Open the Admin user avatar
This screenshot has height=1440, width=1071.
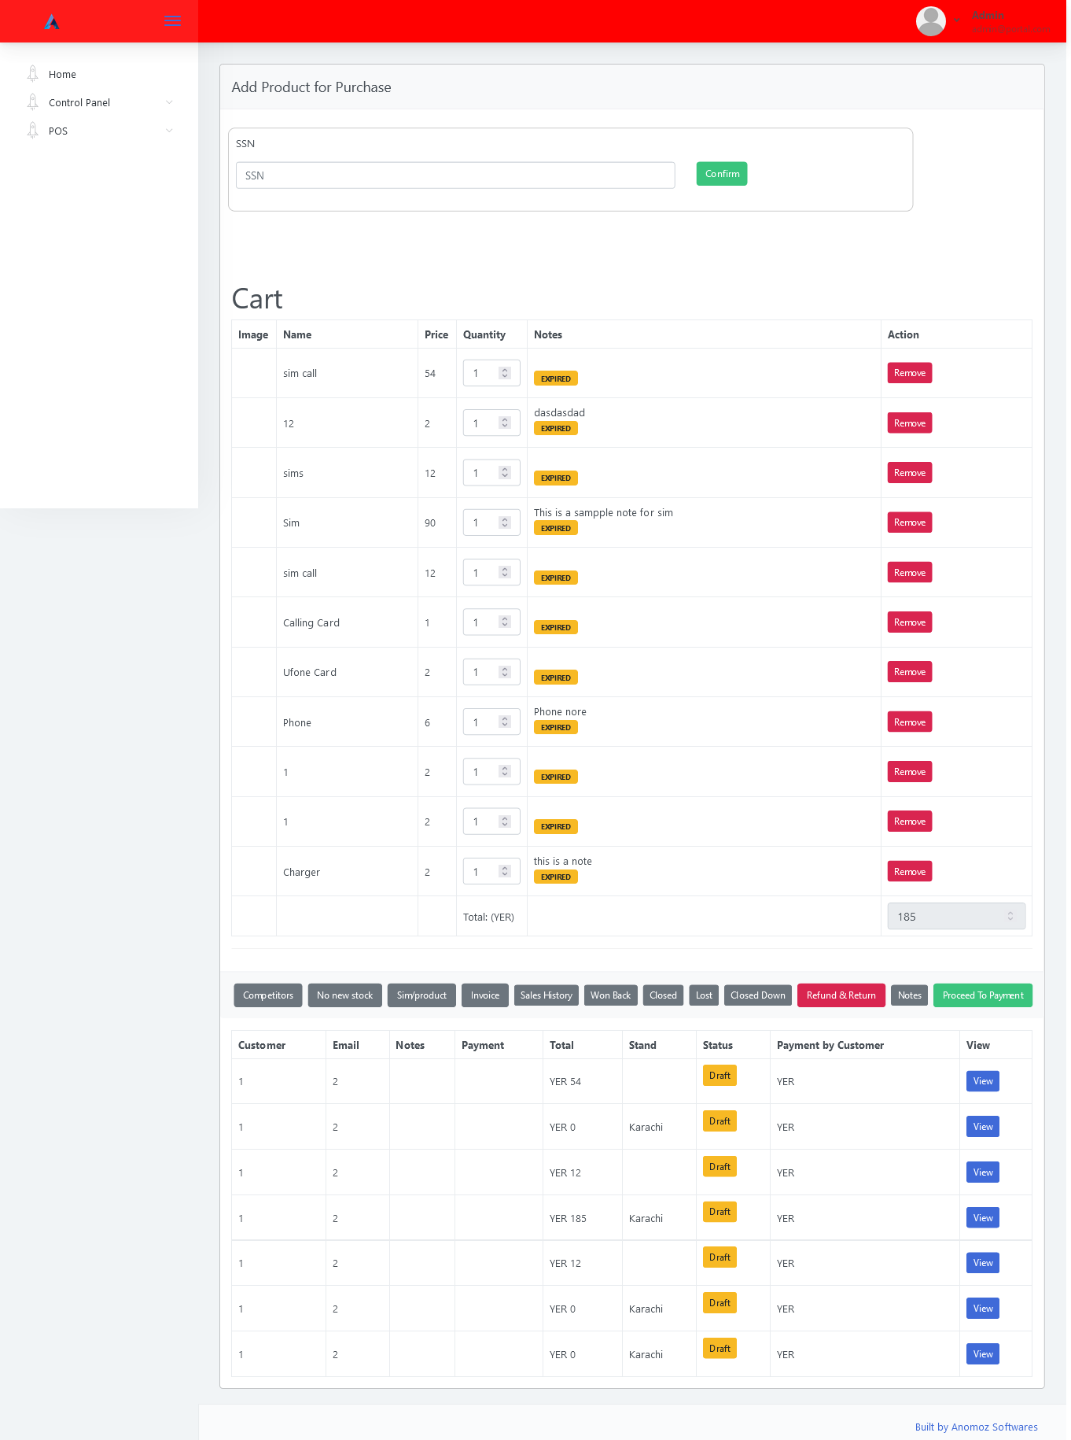point(930,21)
